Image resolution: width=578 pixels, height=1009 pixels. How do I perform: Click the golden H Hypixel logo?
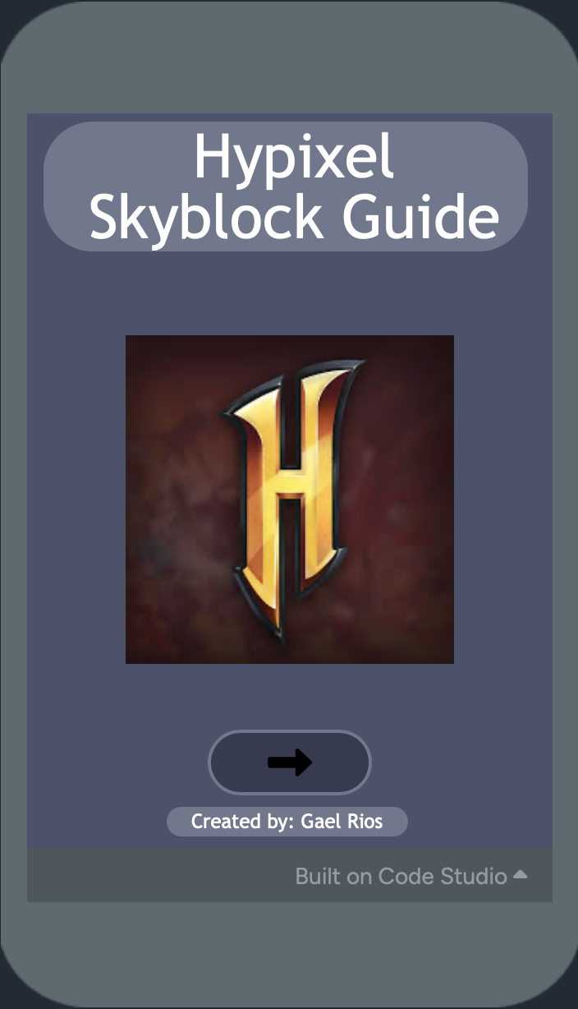point(295,498)
